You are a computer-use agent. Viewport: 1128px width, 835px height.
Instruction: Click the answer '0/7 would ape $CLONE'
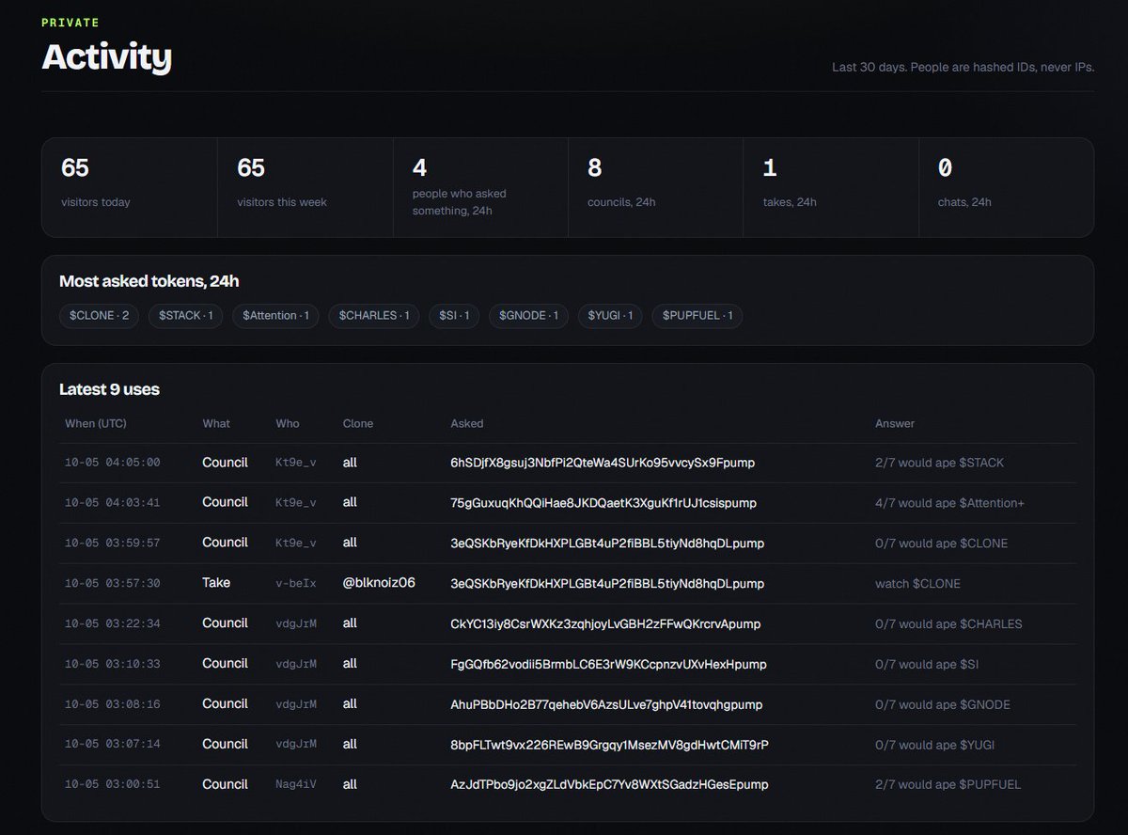(x=942, y=544)
